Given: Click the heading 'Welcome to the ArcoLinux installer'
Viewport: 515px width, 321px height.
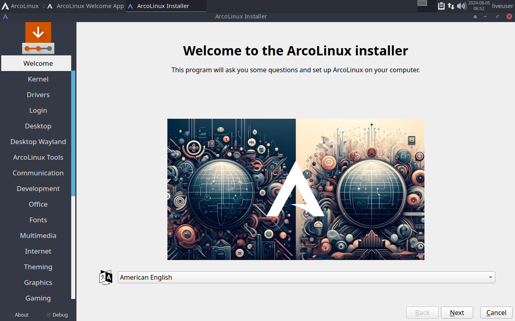Looking at the screenshot, I should tap(296, 51).
